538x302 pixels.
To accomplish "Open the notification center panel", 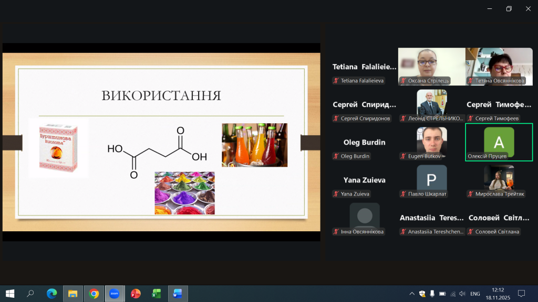I will pyautogui.click(x=522, y=294).
